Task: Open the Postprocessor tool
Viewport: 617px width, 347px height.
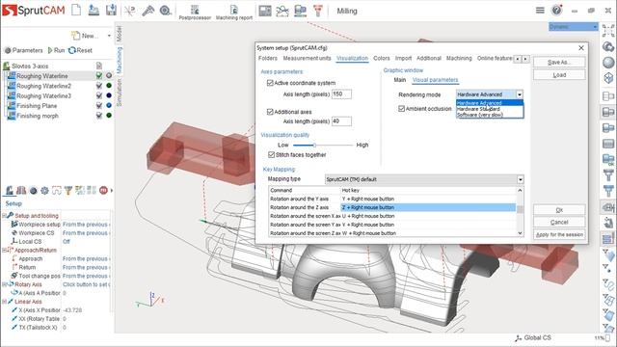Action: (195, 13)
